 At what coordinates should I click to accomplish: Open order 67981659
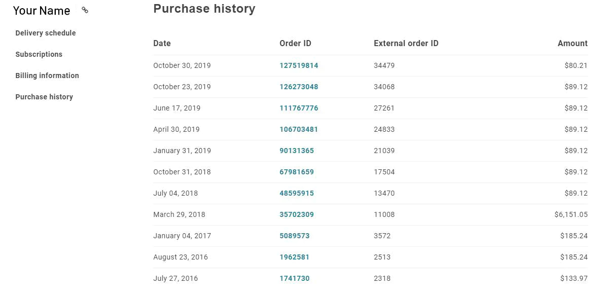(297, 172)
